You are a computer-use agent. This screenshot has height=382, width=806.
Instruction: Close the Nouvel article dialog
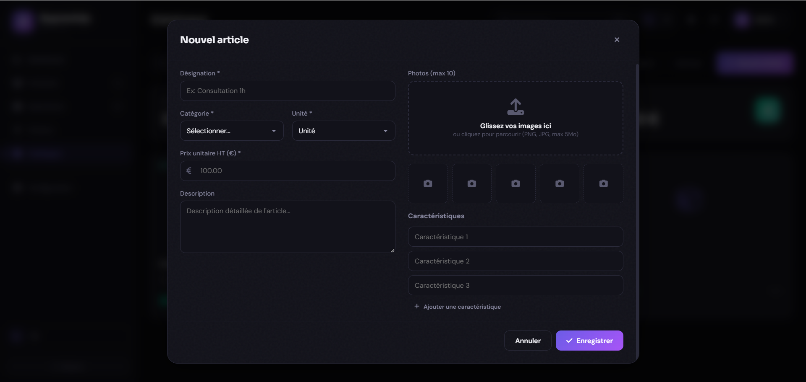click(x=617, y=40)
